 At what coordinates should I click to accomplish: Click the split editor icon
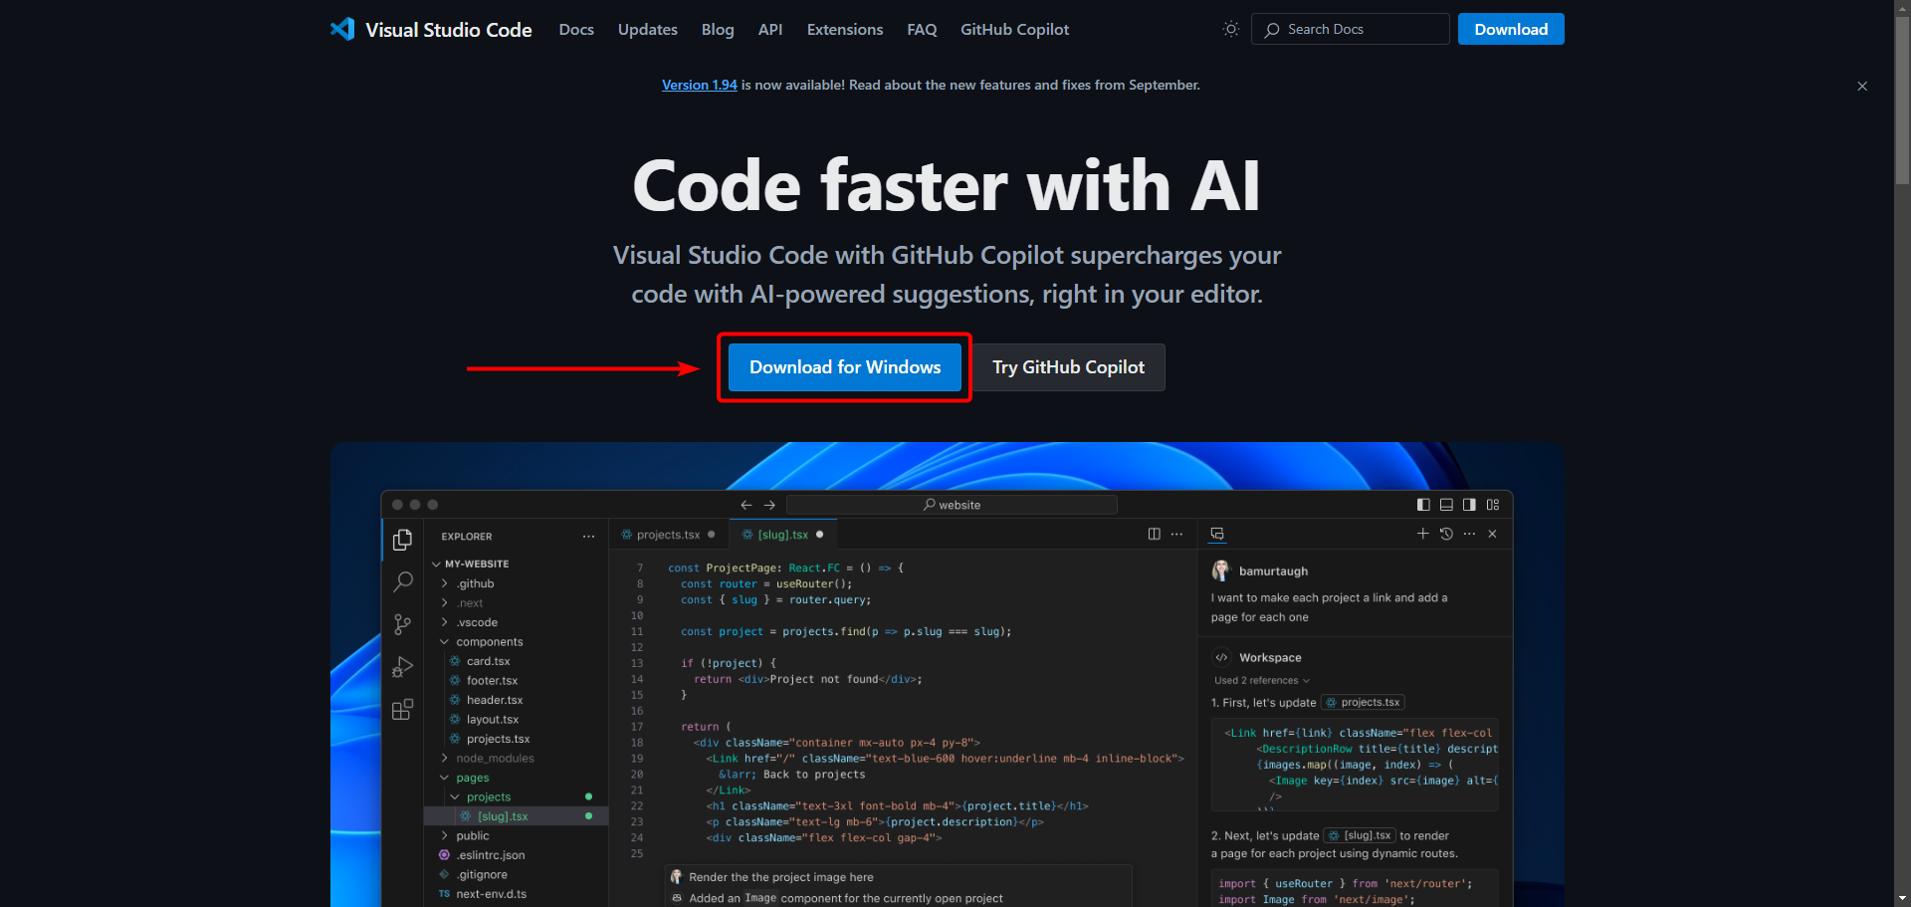[1154, 534]
